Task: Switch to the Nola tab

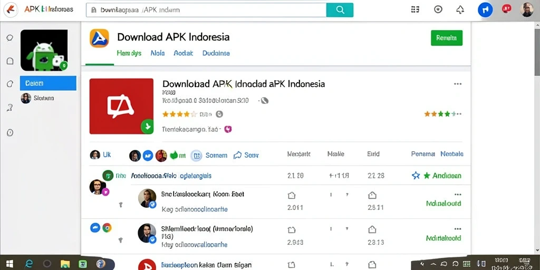Action: point(158,53)
